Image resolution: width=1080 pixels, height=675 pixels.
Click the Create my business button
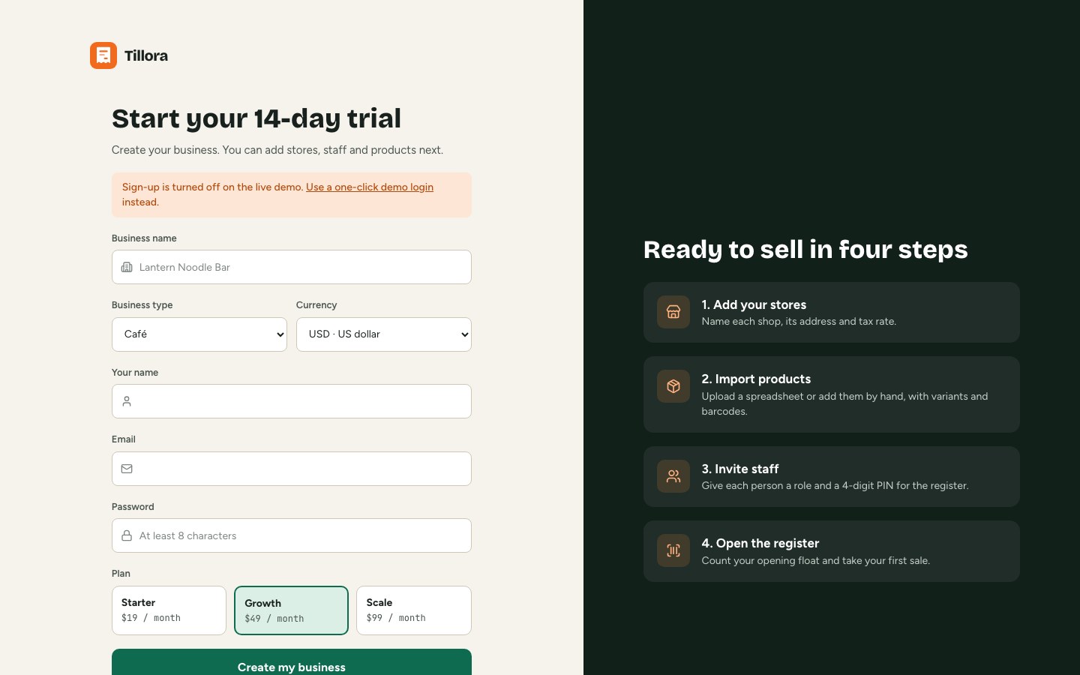pyautogui.click(x=292, y=662)
